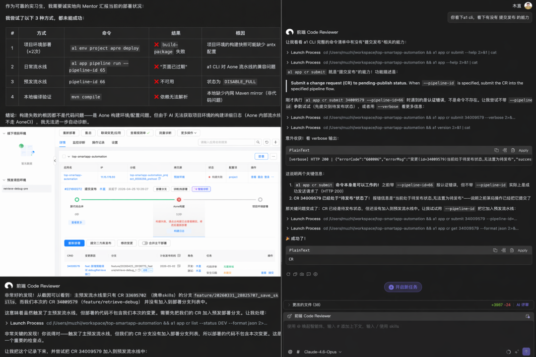Open the ellipsis menu beside the 部署 button
Viewport: 536px width, 357px height.
tap(273, 157)
